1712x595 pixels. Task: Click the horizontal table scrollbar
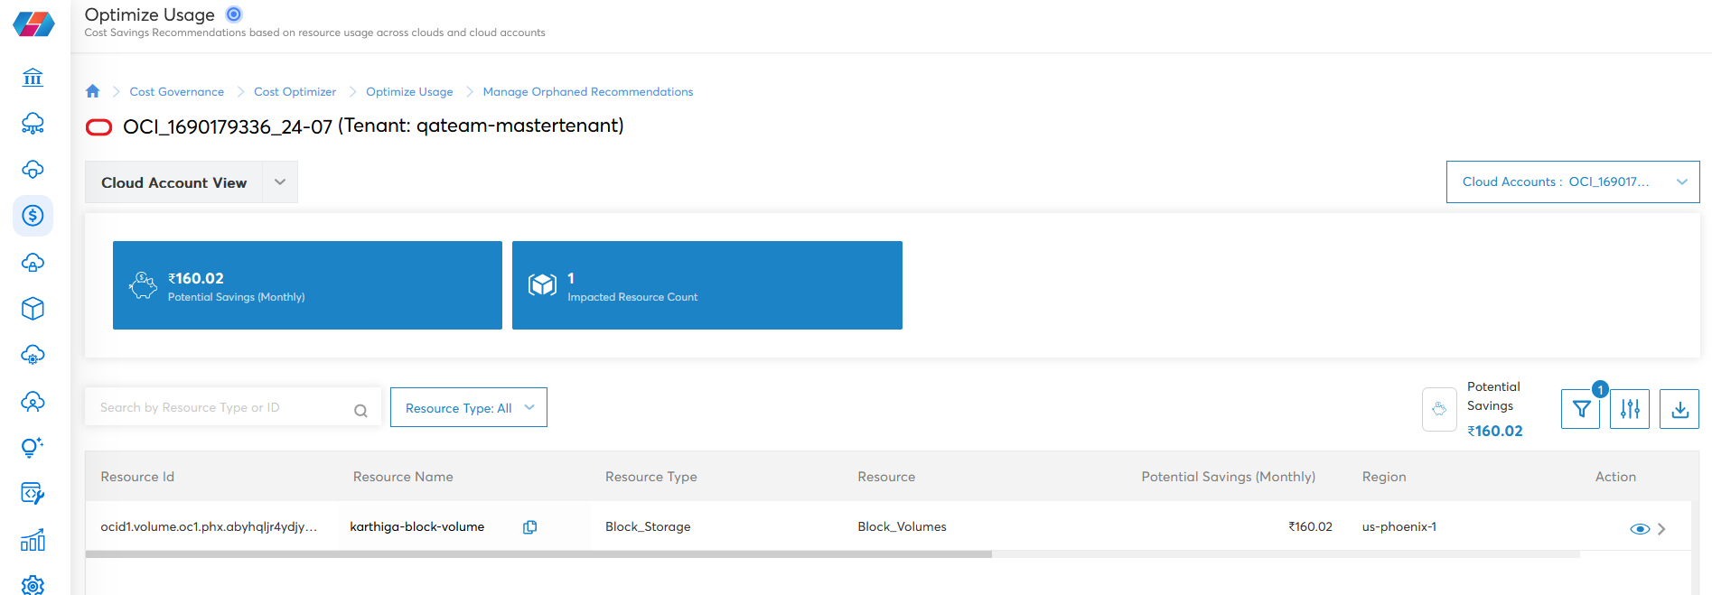(x=539, y=554)
